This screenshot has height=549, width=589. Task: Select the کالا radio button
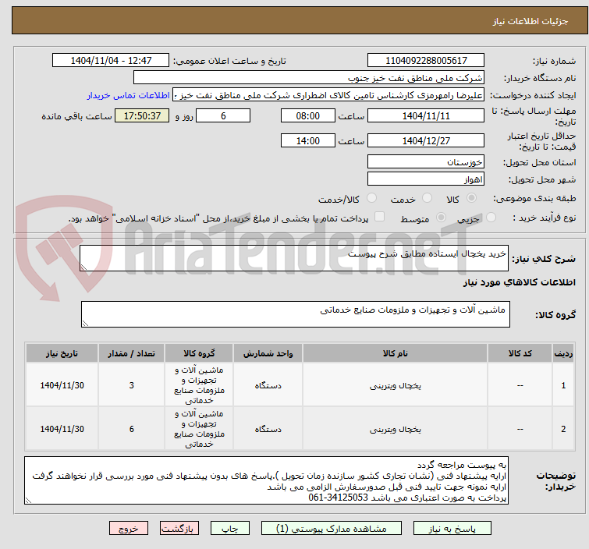472,197
